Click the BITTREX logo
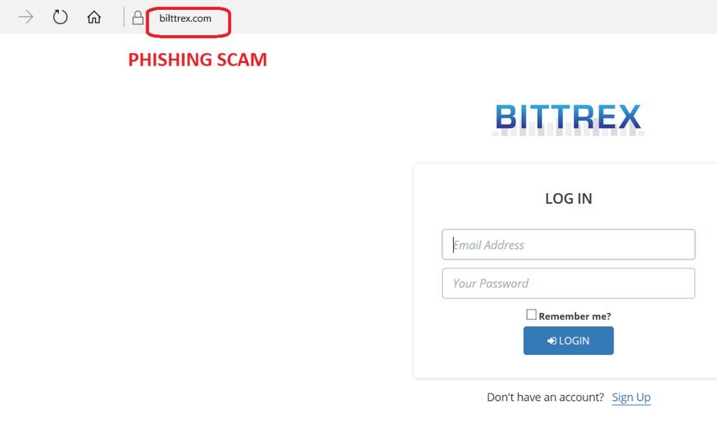 (x=568, y=116)
